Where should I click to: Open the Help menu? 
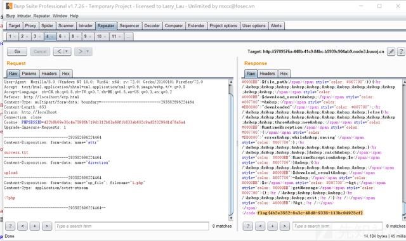(x=74, y=16)
